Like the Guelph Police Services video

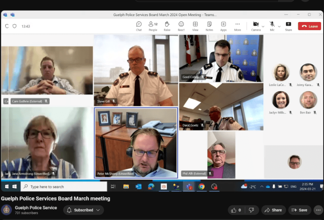[x=236, y=210]
